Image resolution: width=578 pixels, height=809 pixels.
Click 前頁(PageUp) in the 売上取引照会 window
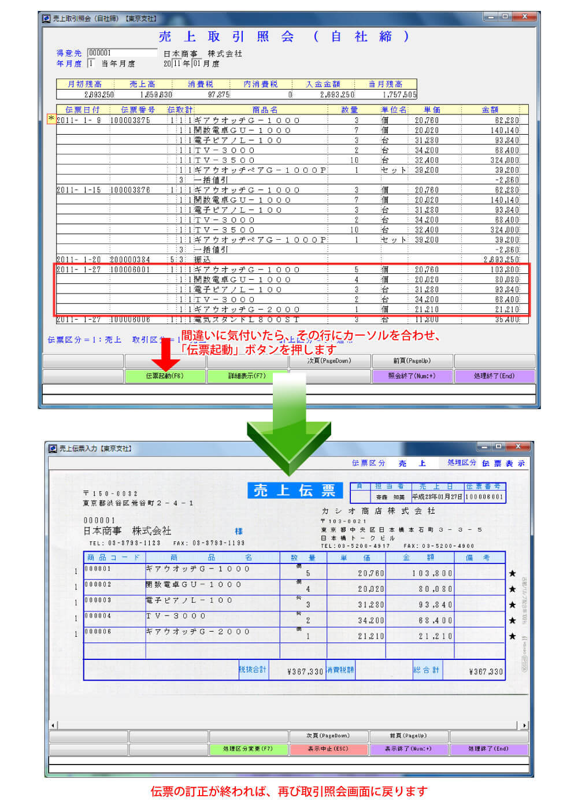point(412,361)
